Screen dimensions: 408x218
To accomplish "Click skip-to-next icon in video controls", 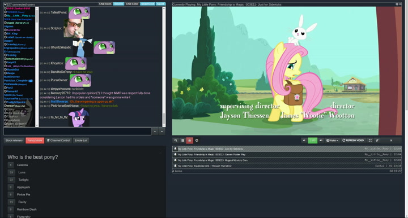I will click(391, 141).
